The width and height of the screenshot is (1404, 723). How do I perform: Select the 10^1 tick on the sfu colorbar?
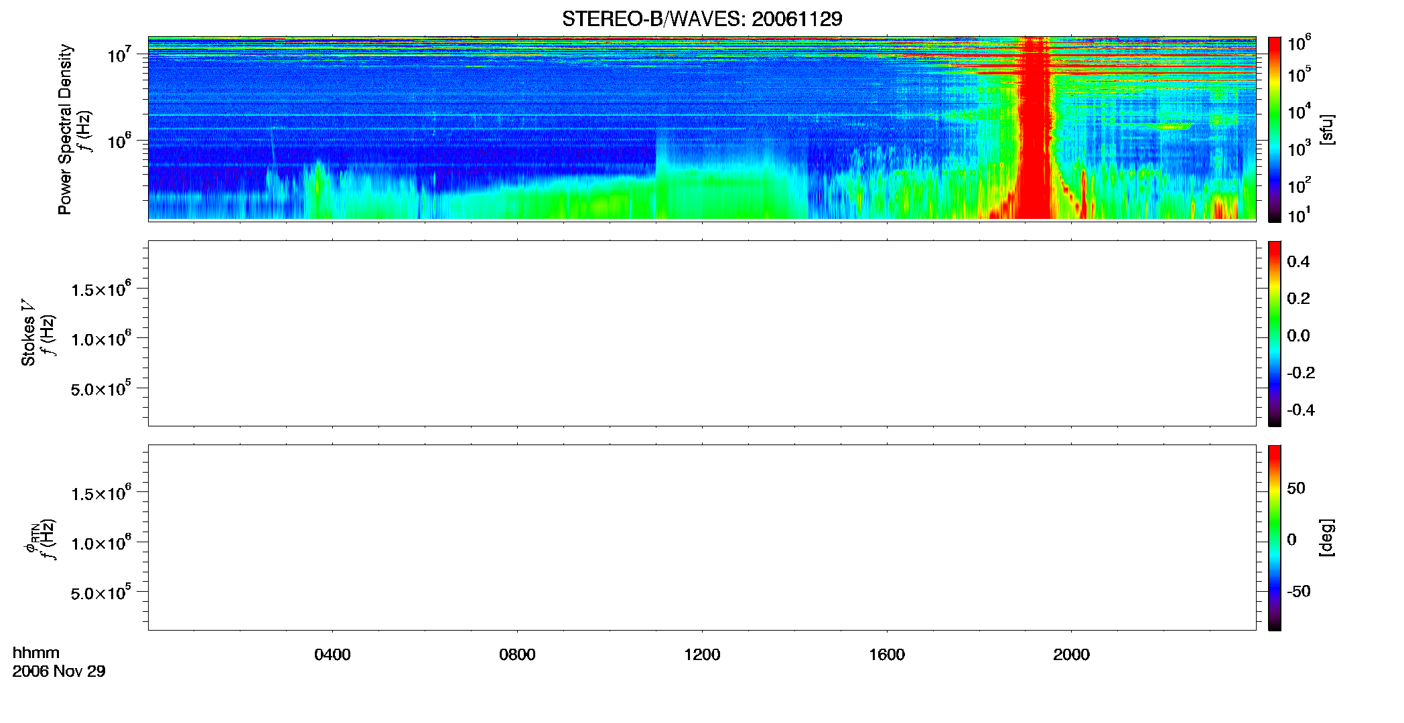tap(1298, 215)
